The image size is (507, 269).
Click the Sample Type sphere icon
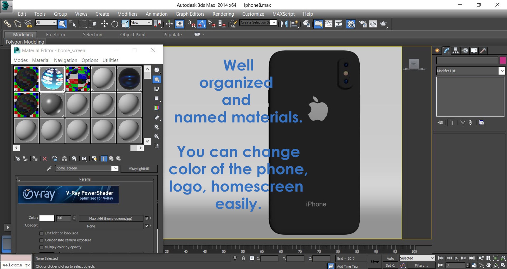tap(157, 70)
